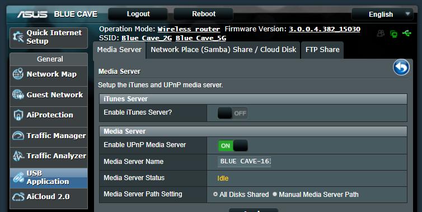Click the Blue_Cave_2G SSID link
The width and height of the screenshot is (422, 212).
point(147,38)
